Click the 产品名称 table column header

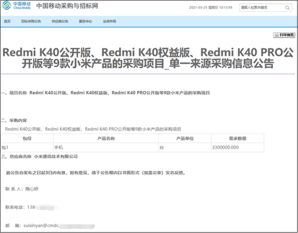pos(106,138)
